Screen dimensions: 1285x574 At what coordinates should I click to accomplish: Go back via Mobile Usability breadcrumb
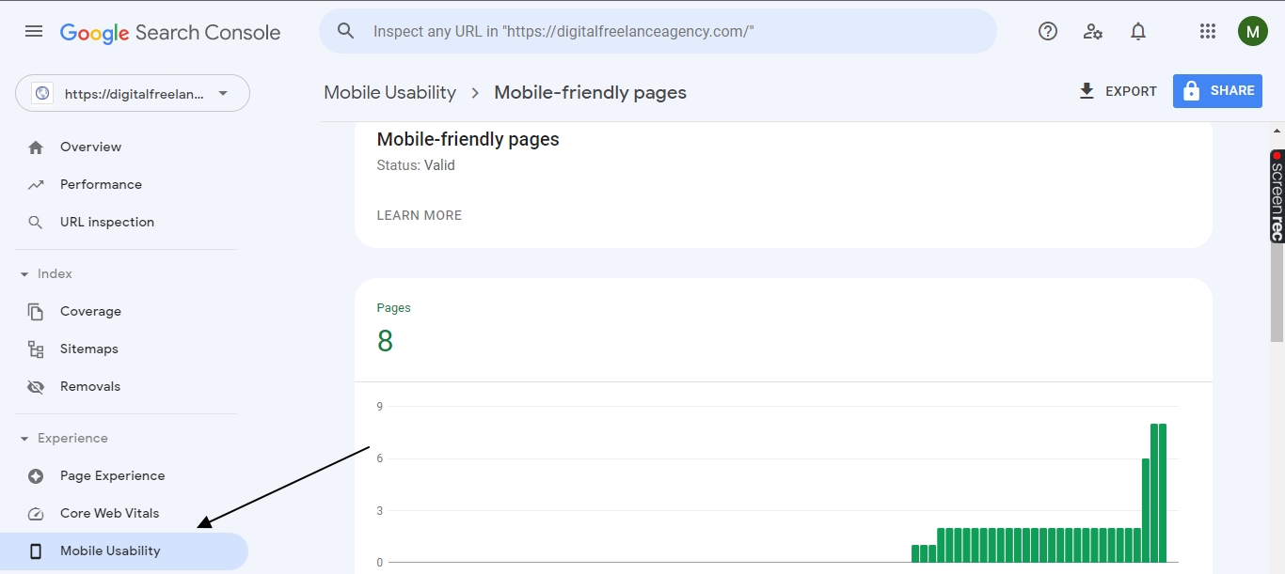point(389,93)
